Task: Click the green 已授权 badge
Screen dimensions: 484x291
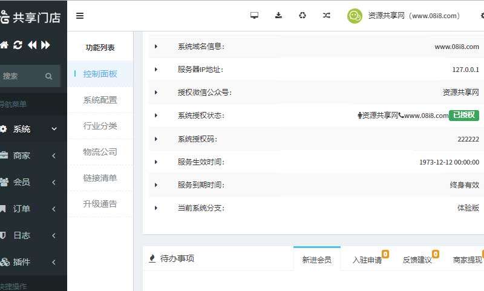Action: tap(464, 115)
